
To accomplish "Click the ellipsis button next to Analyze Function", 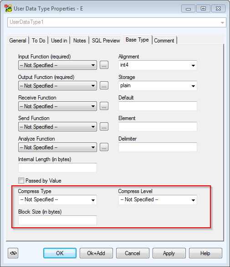I will [104, 147].
